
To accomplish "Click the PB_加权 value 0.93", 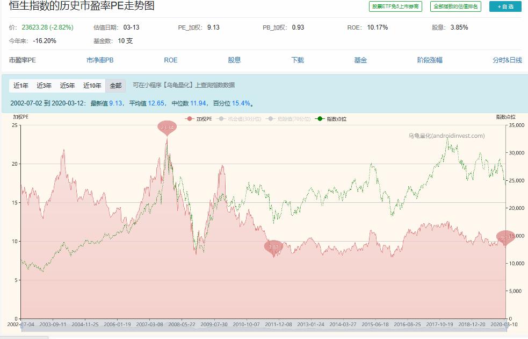I will [x=298, y=27].
